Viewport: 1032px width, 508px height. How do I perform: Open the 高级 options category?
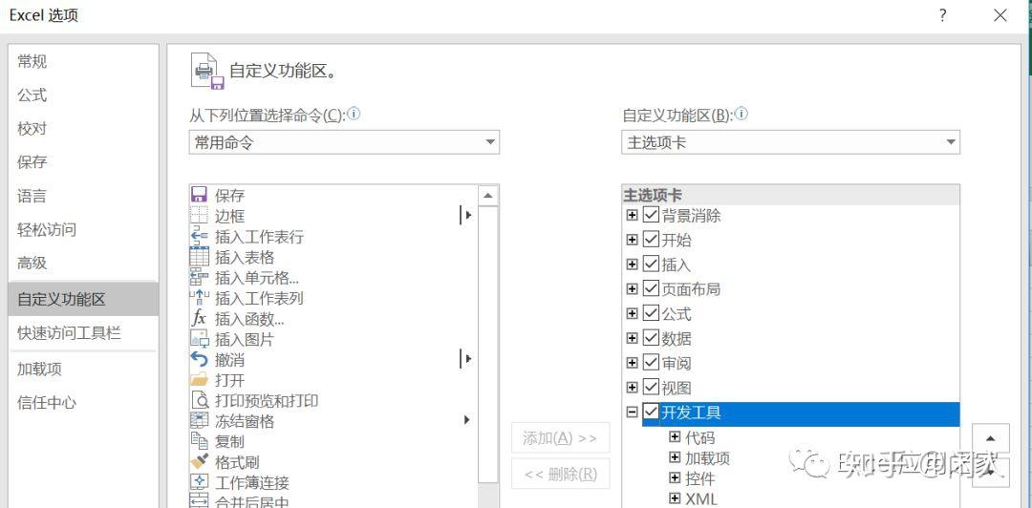click(83, 264)
